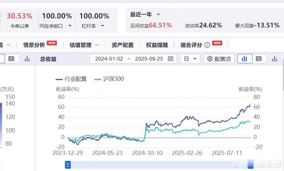Click the end date 2025-09-25 field
Screen dimensions: 284x171
click(x=149, y=59)
